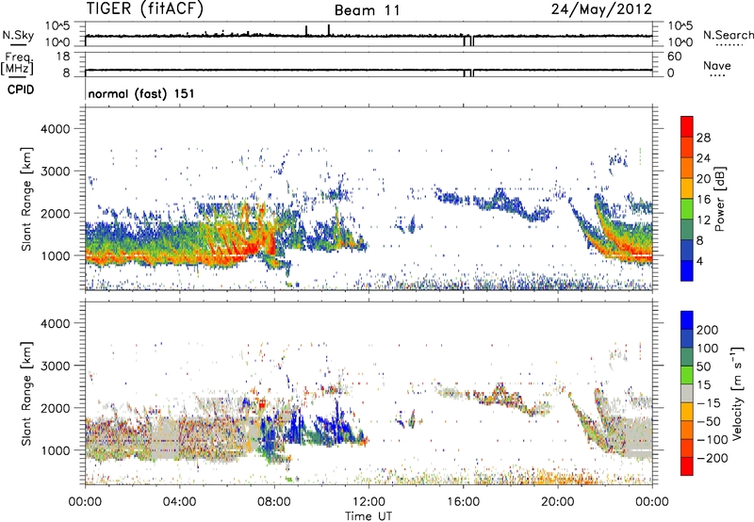Click the 'Time UT' axis title
The height and width of the screenshot is (522, 754).
[369, 515]
